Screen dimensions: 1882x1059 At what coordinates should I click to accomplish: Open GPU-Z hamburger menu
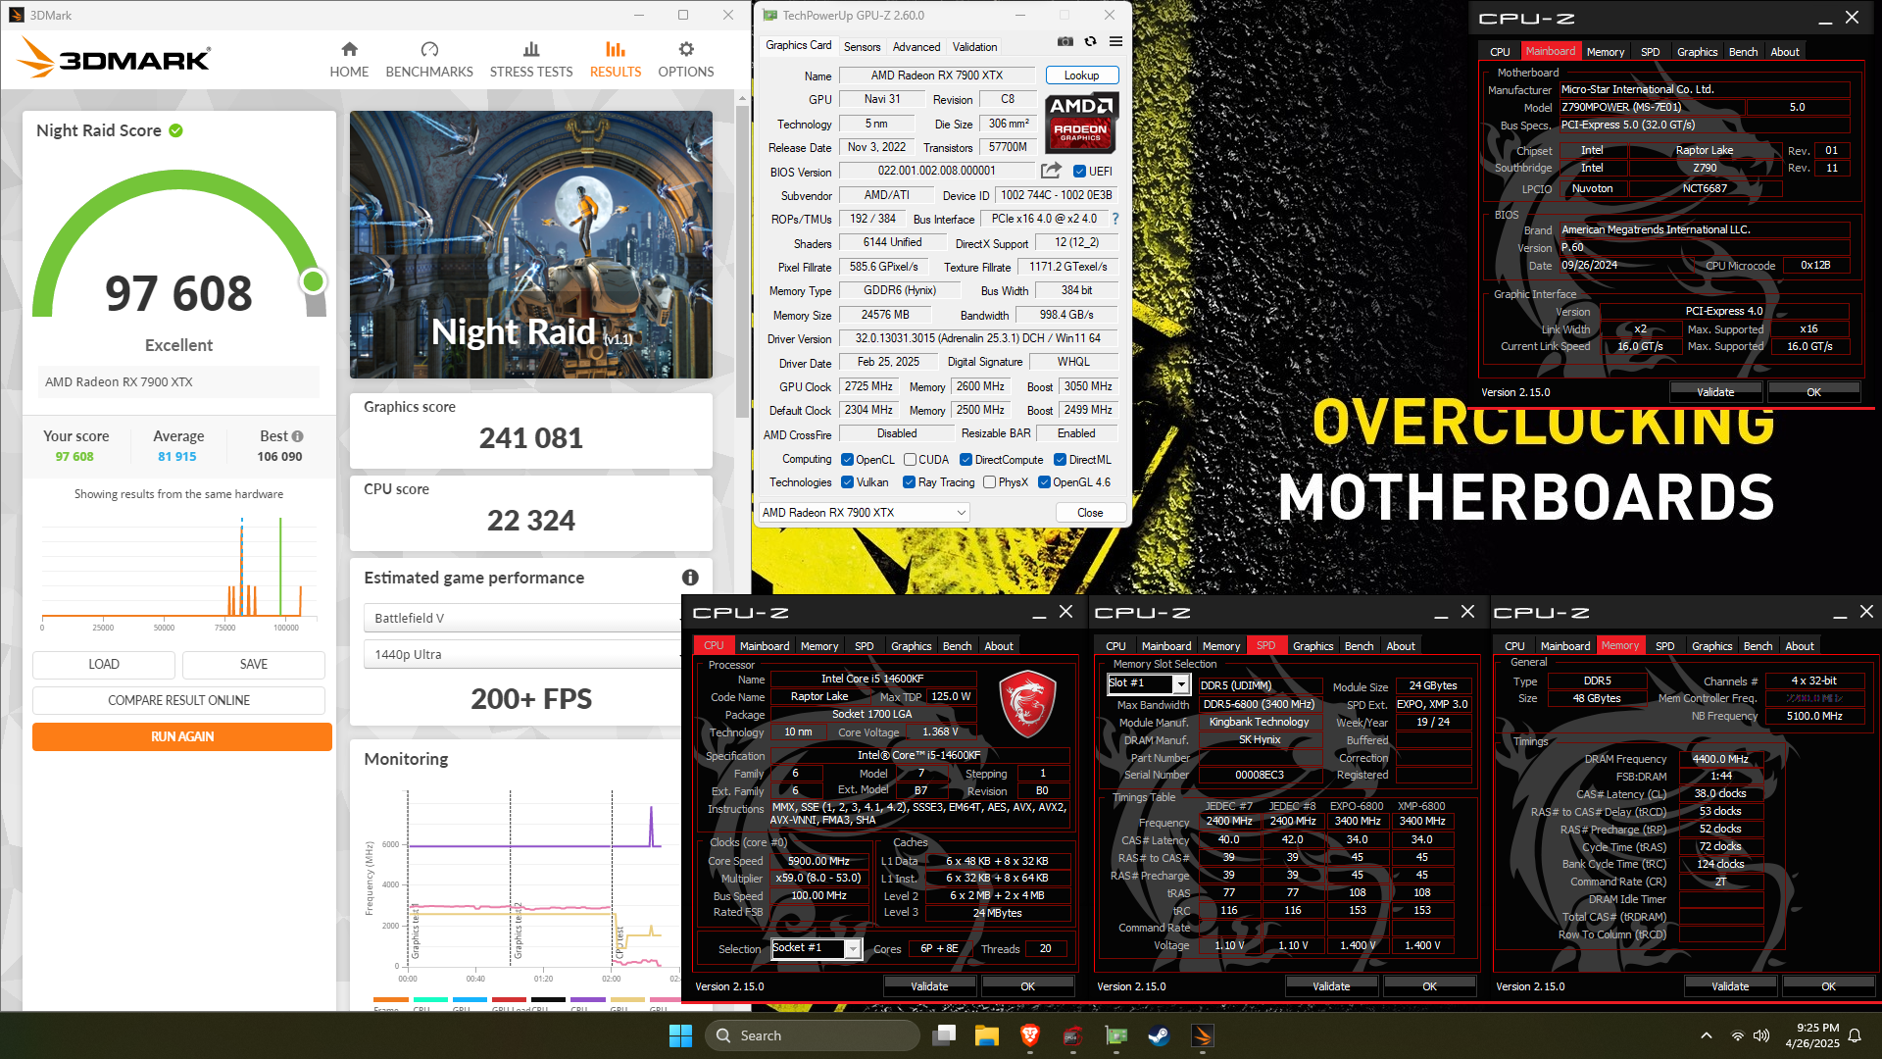(x=1115, y=41)
